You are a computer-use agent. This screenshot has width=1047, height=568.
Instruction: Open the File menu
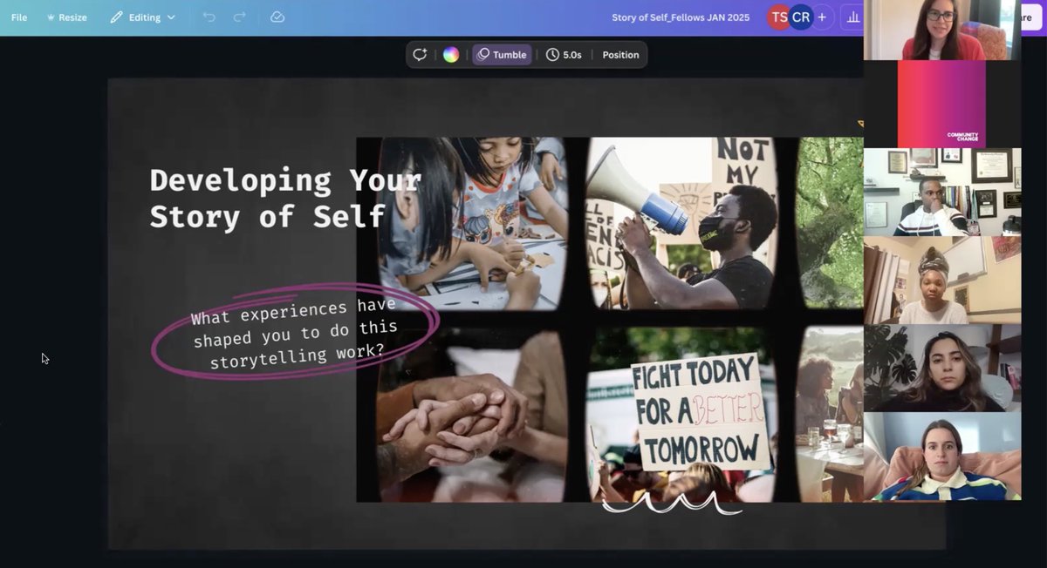tap(19, 17)
